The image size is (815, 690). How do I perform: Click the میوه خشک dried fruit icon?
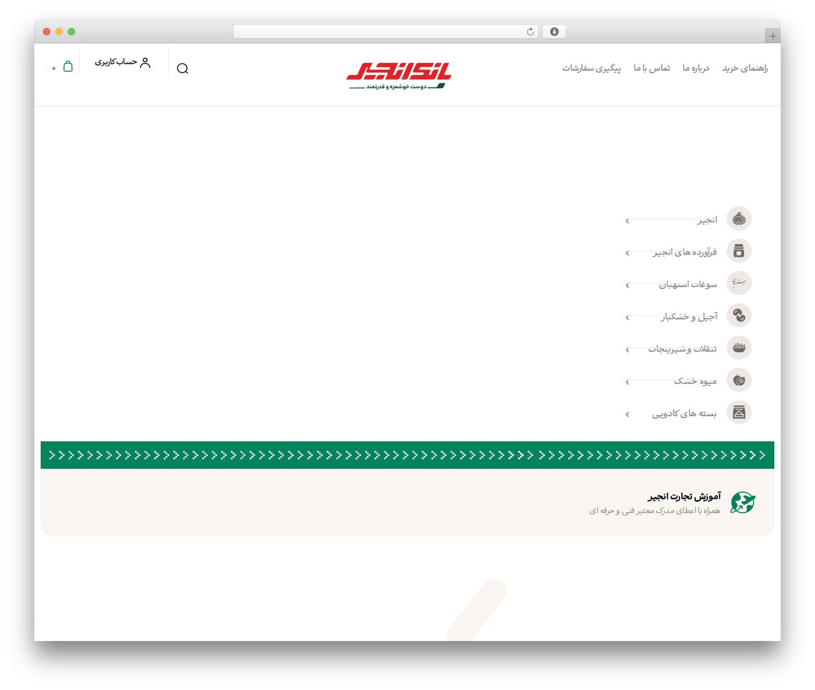tap(739, 381)
